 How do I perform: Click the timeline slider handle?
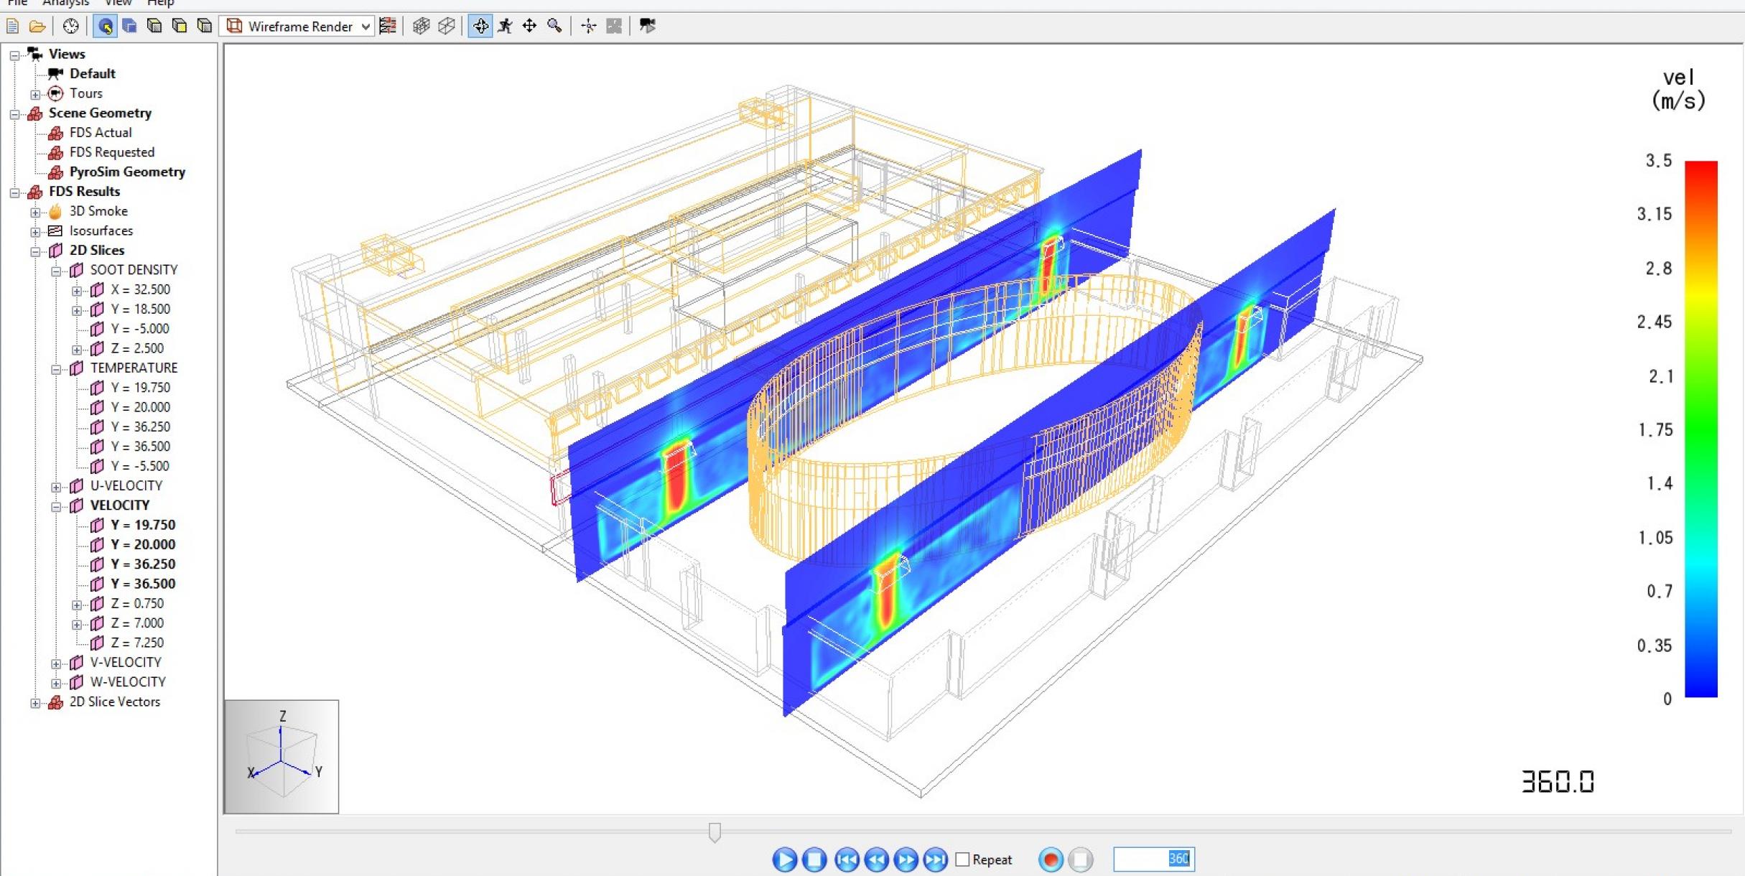pos(715,832)
